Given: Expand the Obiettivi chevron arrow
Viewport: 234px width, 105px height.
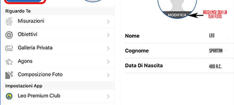Looking at the screenshot, I should [108, 35].
